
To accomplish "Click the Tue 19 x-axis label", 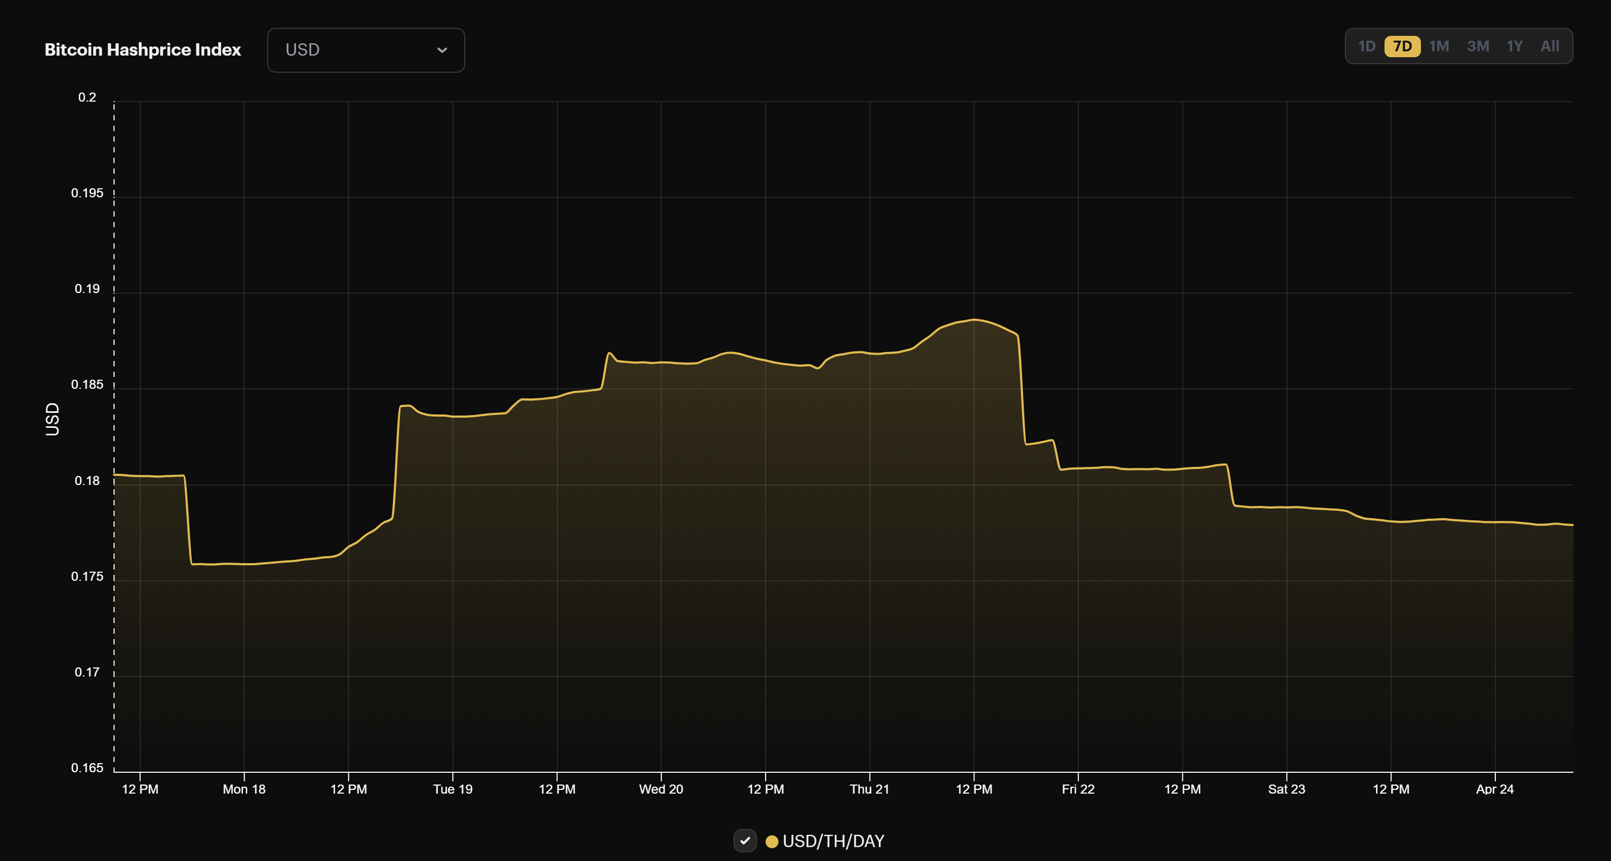I will coord(453,789).
